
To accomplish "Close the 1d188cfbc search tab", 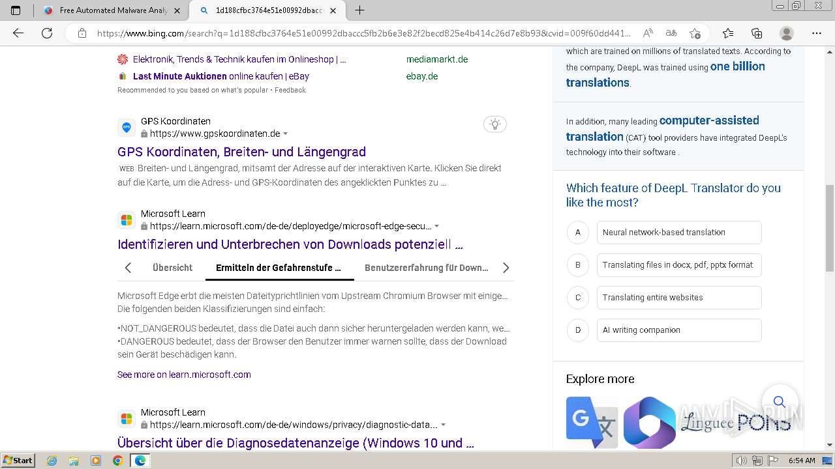I will (x=333, y=10).
